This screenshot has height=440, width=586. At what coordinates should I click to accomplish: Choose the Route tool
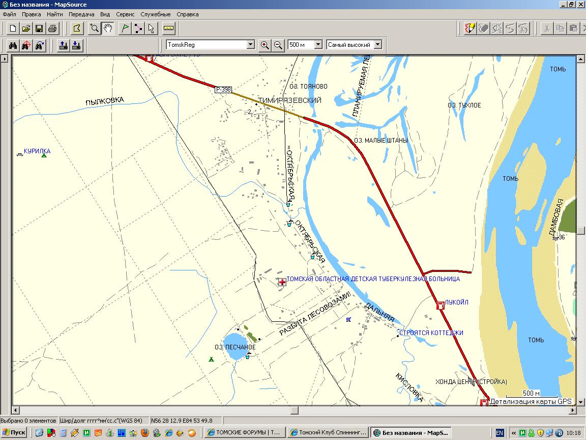click(x=138, y=29)
